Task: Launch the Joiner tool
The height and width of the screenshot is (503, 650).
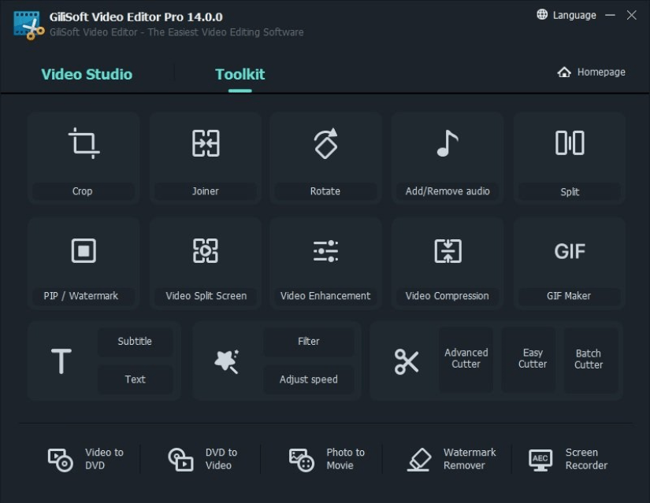Action: [206, 158]
